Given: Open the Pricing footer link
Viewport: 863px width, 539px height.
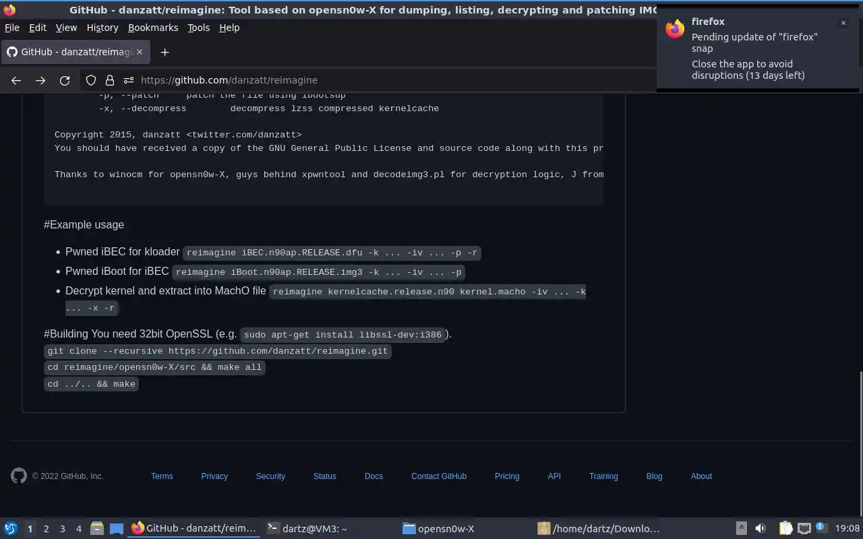Looking at the screenshot, I should (507, 476).
